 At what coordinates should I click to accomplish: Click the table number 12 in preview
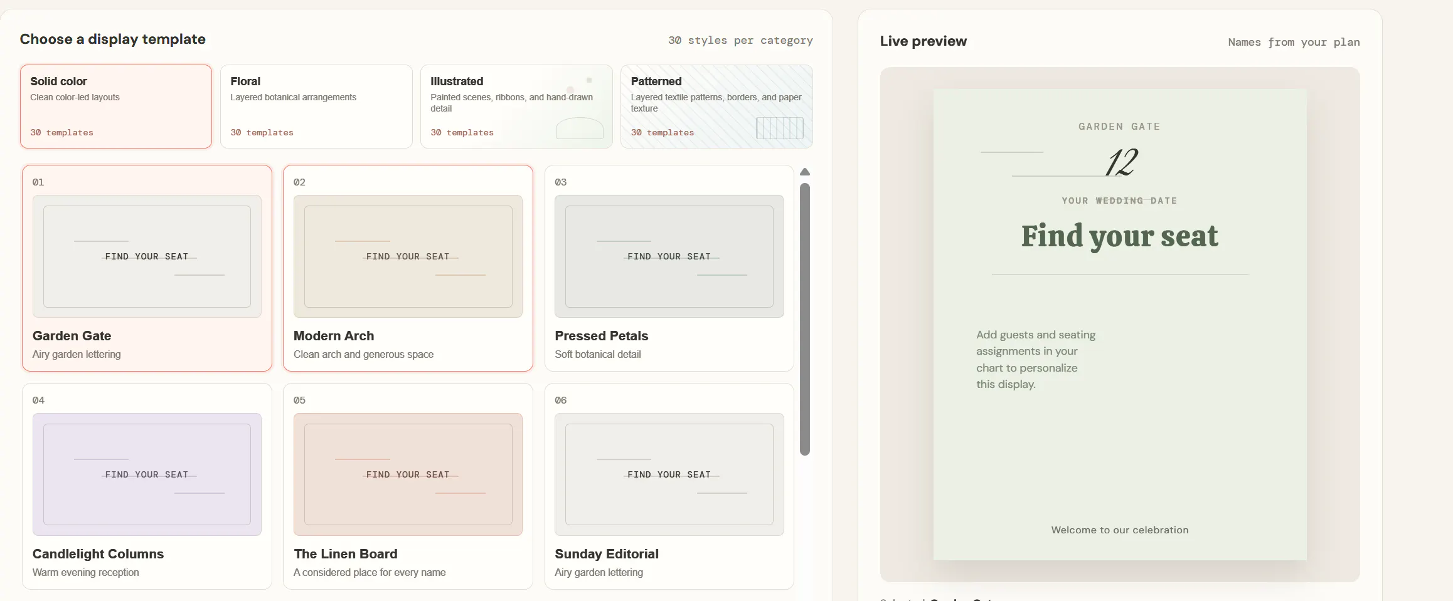(x=1121, y=162)
